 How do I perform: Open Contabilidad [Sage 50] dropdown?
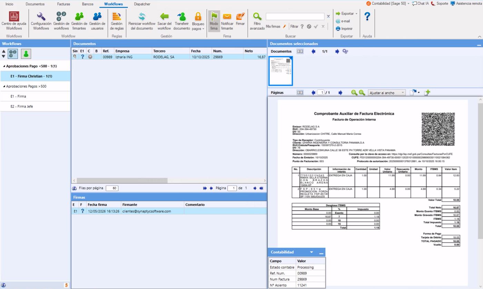point(388,3)
